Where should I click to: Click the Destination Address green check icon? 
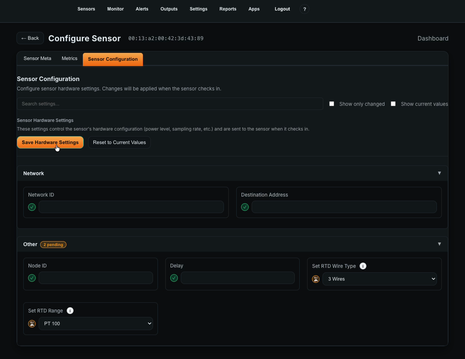(x=245, y=207)
